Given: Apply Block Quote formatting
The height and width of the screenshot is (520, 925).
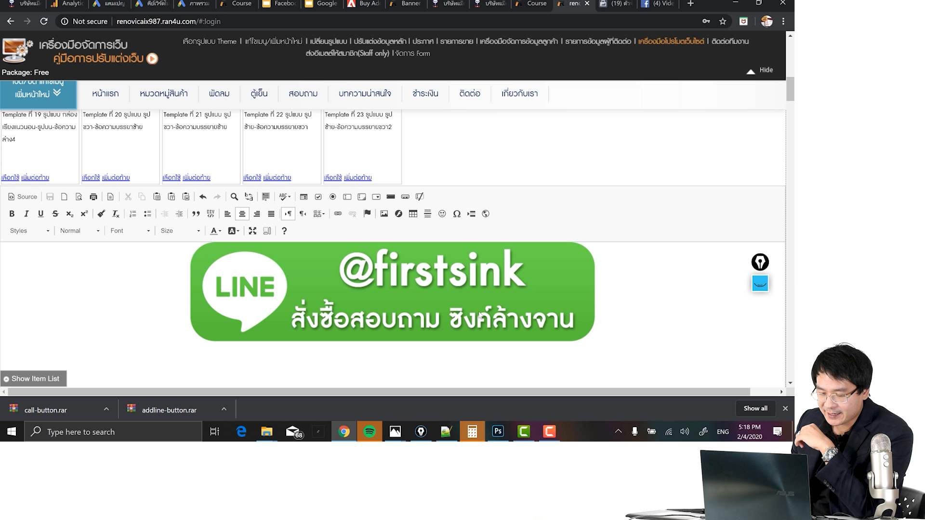Looking at the screenshot, I should 196,214.
